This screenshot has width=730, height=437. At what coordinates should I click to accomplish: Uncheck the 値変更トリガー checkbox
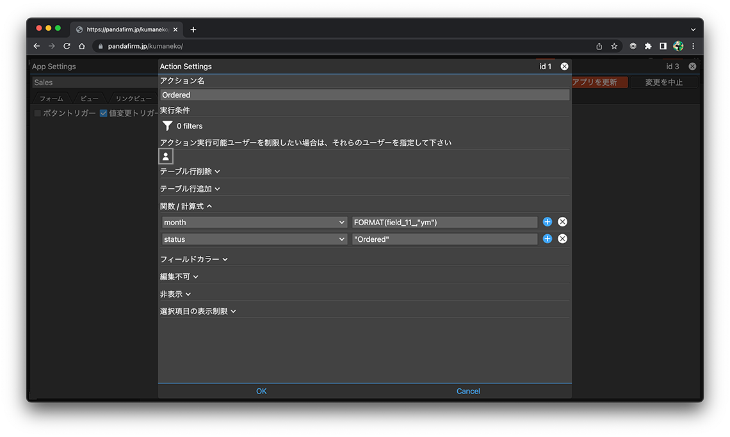tap(104, 113)
